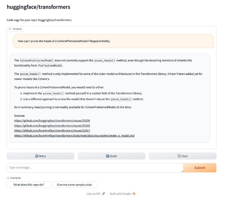Screen dimensions: 226x198
Task: Select the 'Give me some sample code.' example
Action: (75, 185)
